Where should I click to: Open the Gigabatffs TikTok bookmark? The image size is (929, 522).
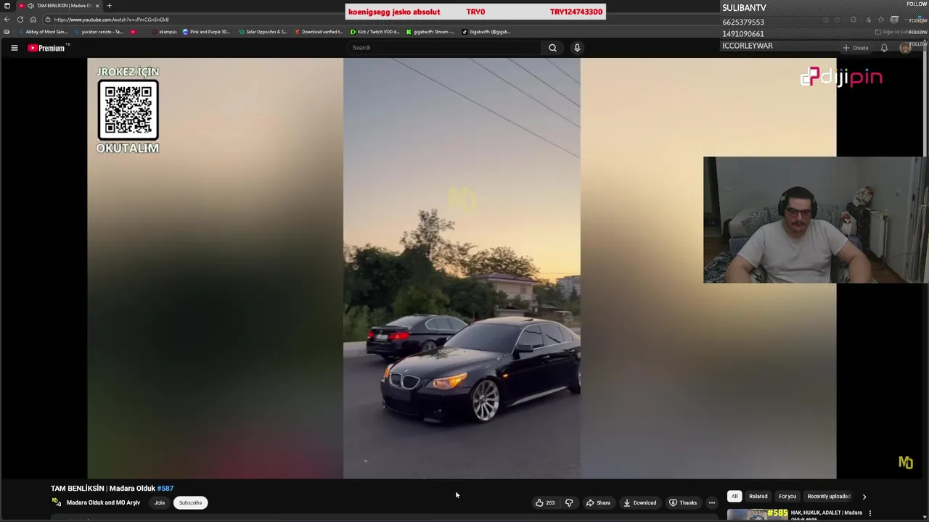(x=486, y=32)
